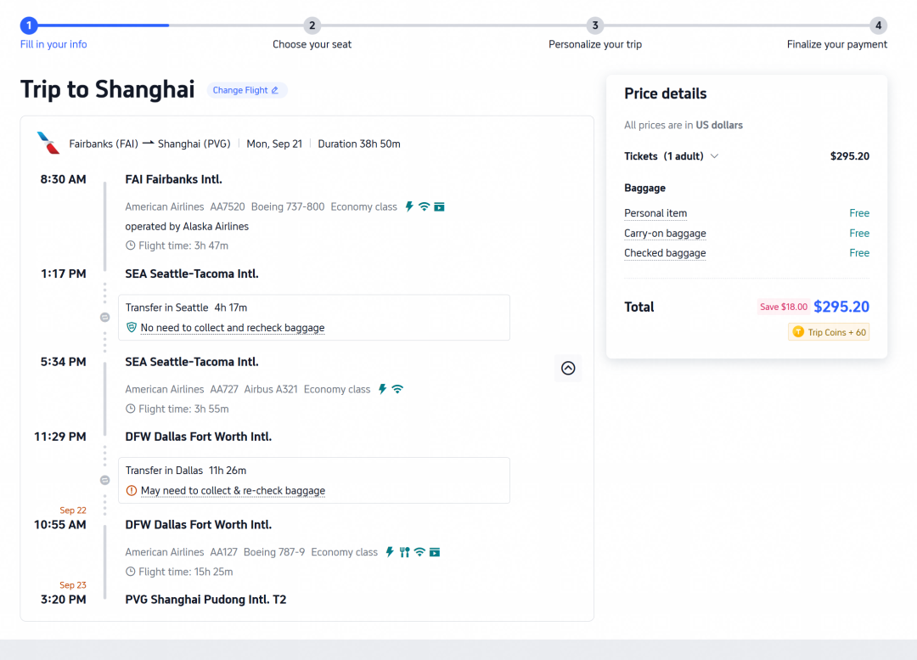This screenshot has width=917, height=660.
Task: Click the Wi-Fi icon on flight AA7520
Action: click(424, 206)
